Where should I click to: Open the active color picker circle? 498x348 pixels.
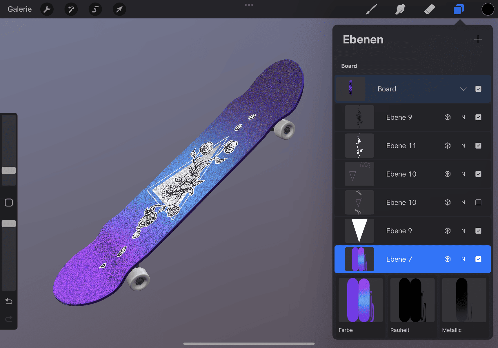click(x=488, y=9)
